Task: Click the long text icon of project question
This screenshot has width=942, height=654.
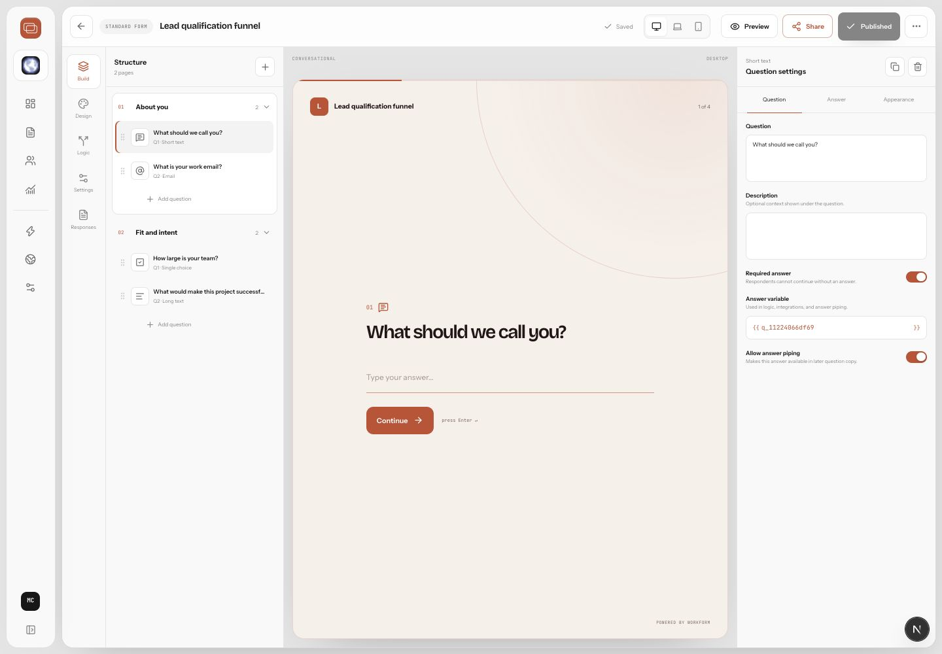Action: (x=140, y=296)
